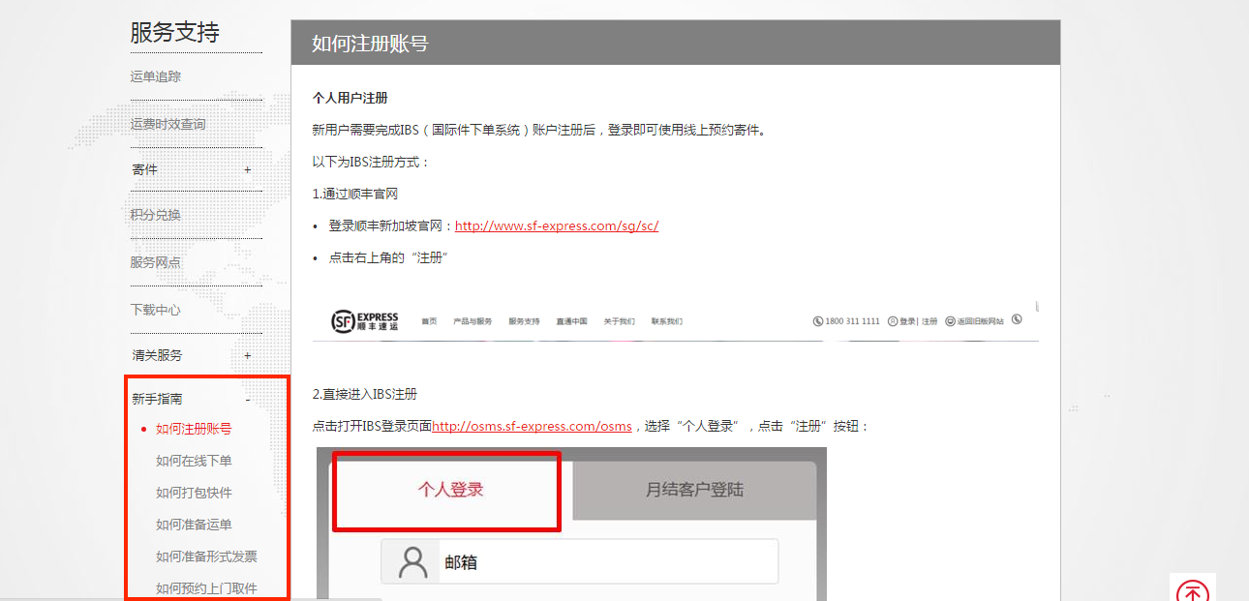Select the 清关服务 sidebar item
The height and width of the screenshot is (601, 1249).
pyautogui.click(x=157, y=355)
